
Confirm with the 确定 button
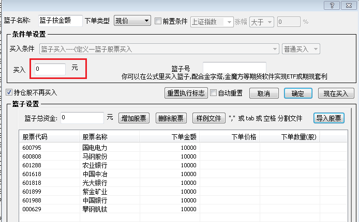click(x=297, y=93)
